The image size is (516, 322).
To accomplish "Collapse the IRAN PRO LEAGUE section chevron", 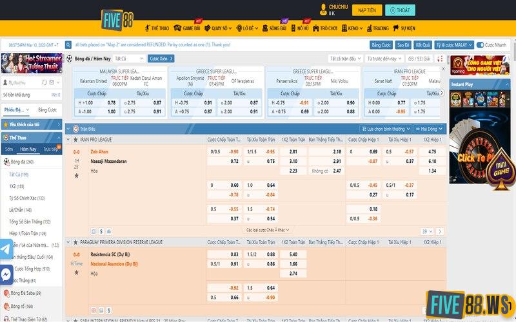I will tap(68, 140).
